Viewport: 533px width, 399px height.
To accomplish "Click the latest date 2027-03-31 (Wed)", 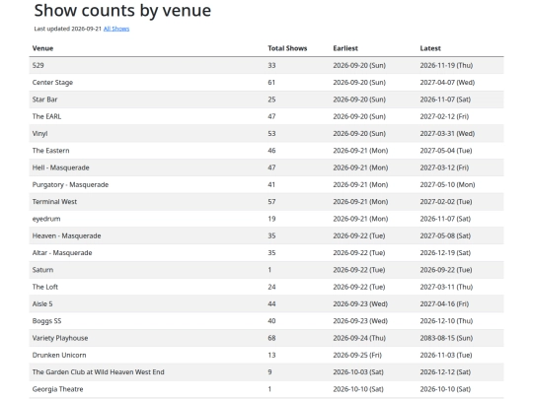I will [447, 133].
